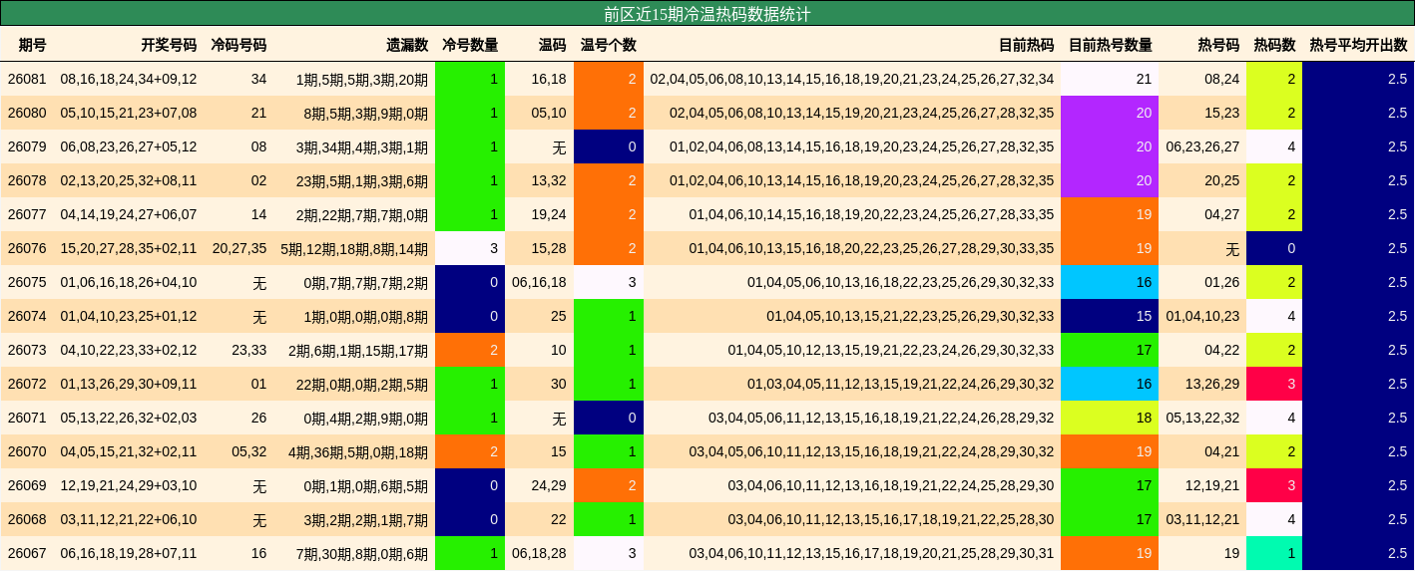Select period number 26079

27,146
